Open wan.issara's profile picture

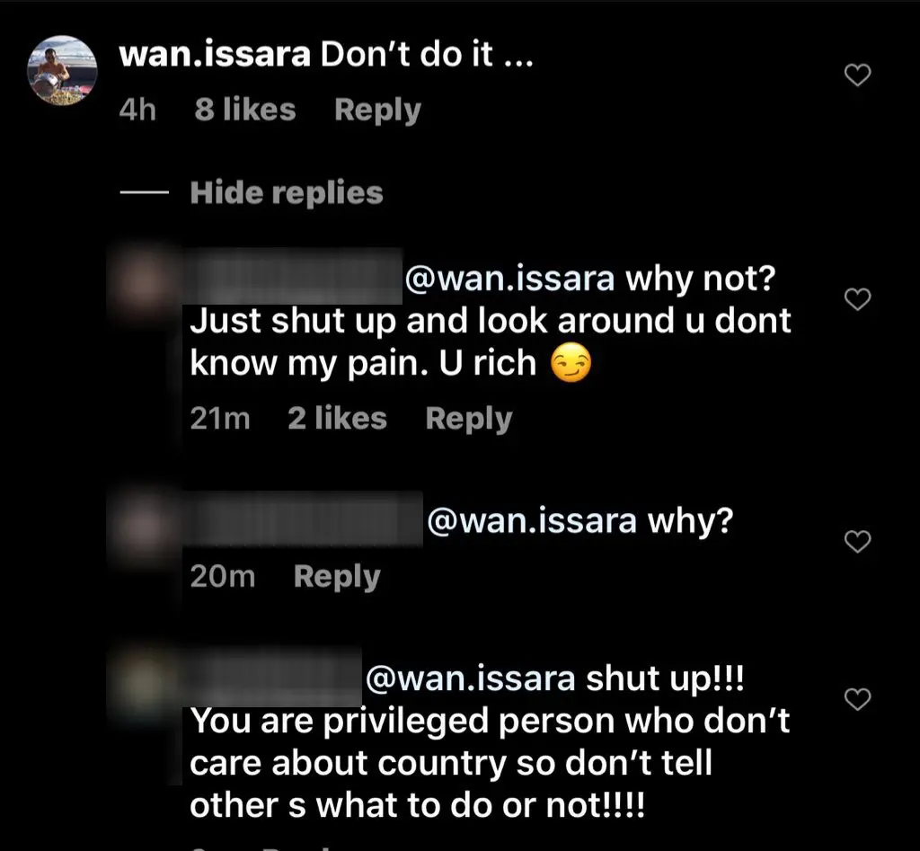62,70
